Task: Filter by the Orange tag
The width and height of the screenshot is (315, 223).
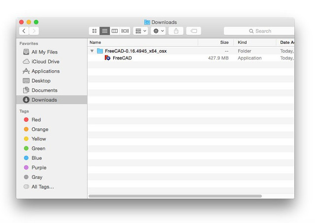Action: [x=52, y=129]
